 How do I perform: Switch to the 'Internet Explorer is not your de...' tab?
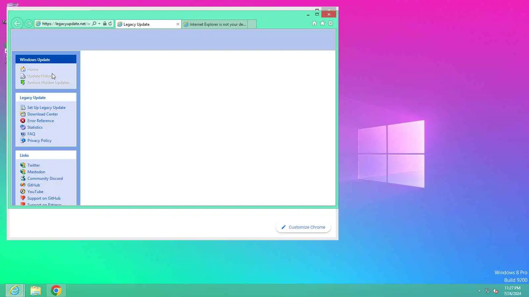tap(215, 24)
